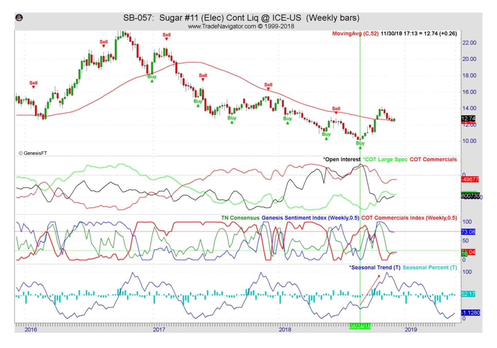Click the Buy signal just before 2017 begins

152,78
